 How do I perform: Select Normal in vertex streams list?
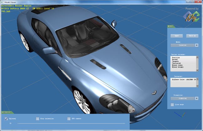pyautogui.click(x=175, y=59)
